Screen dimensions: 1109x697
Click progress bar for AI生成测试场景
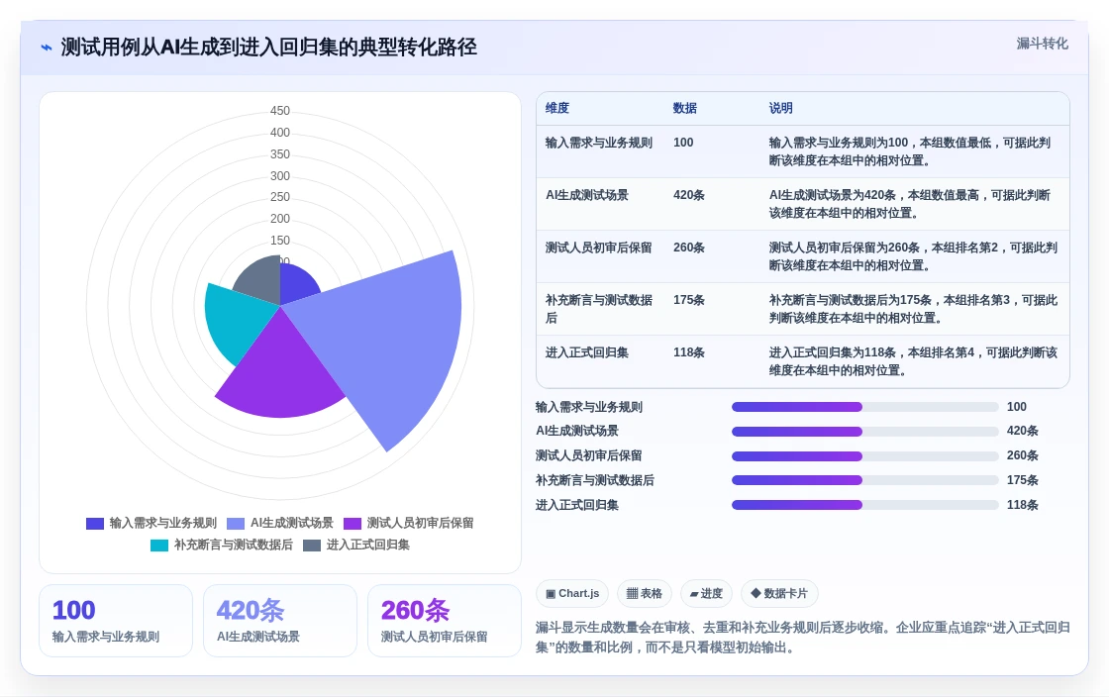click(x=865, y=432)
